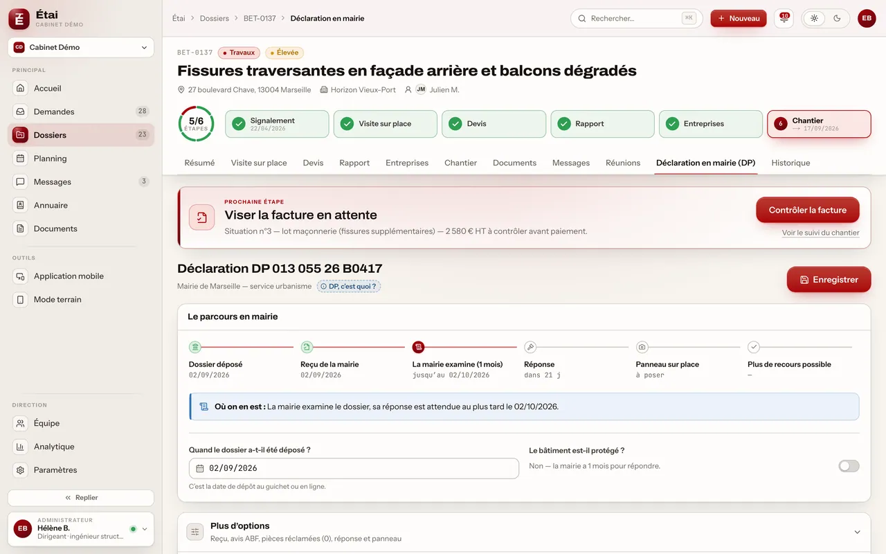
Task: Click the deposit date field '02/09/2026'
Action: (x=354, y=468)
